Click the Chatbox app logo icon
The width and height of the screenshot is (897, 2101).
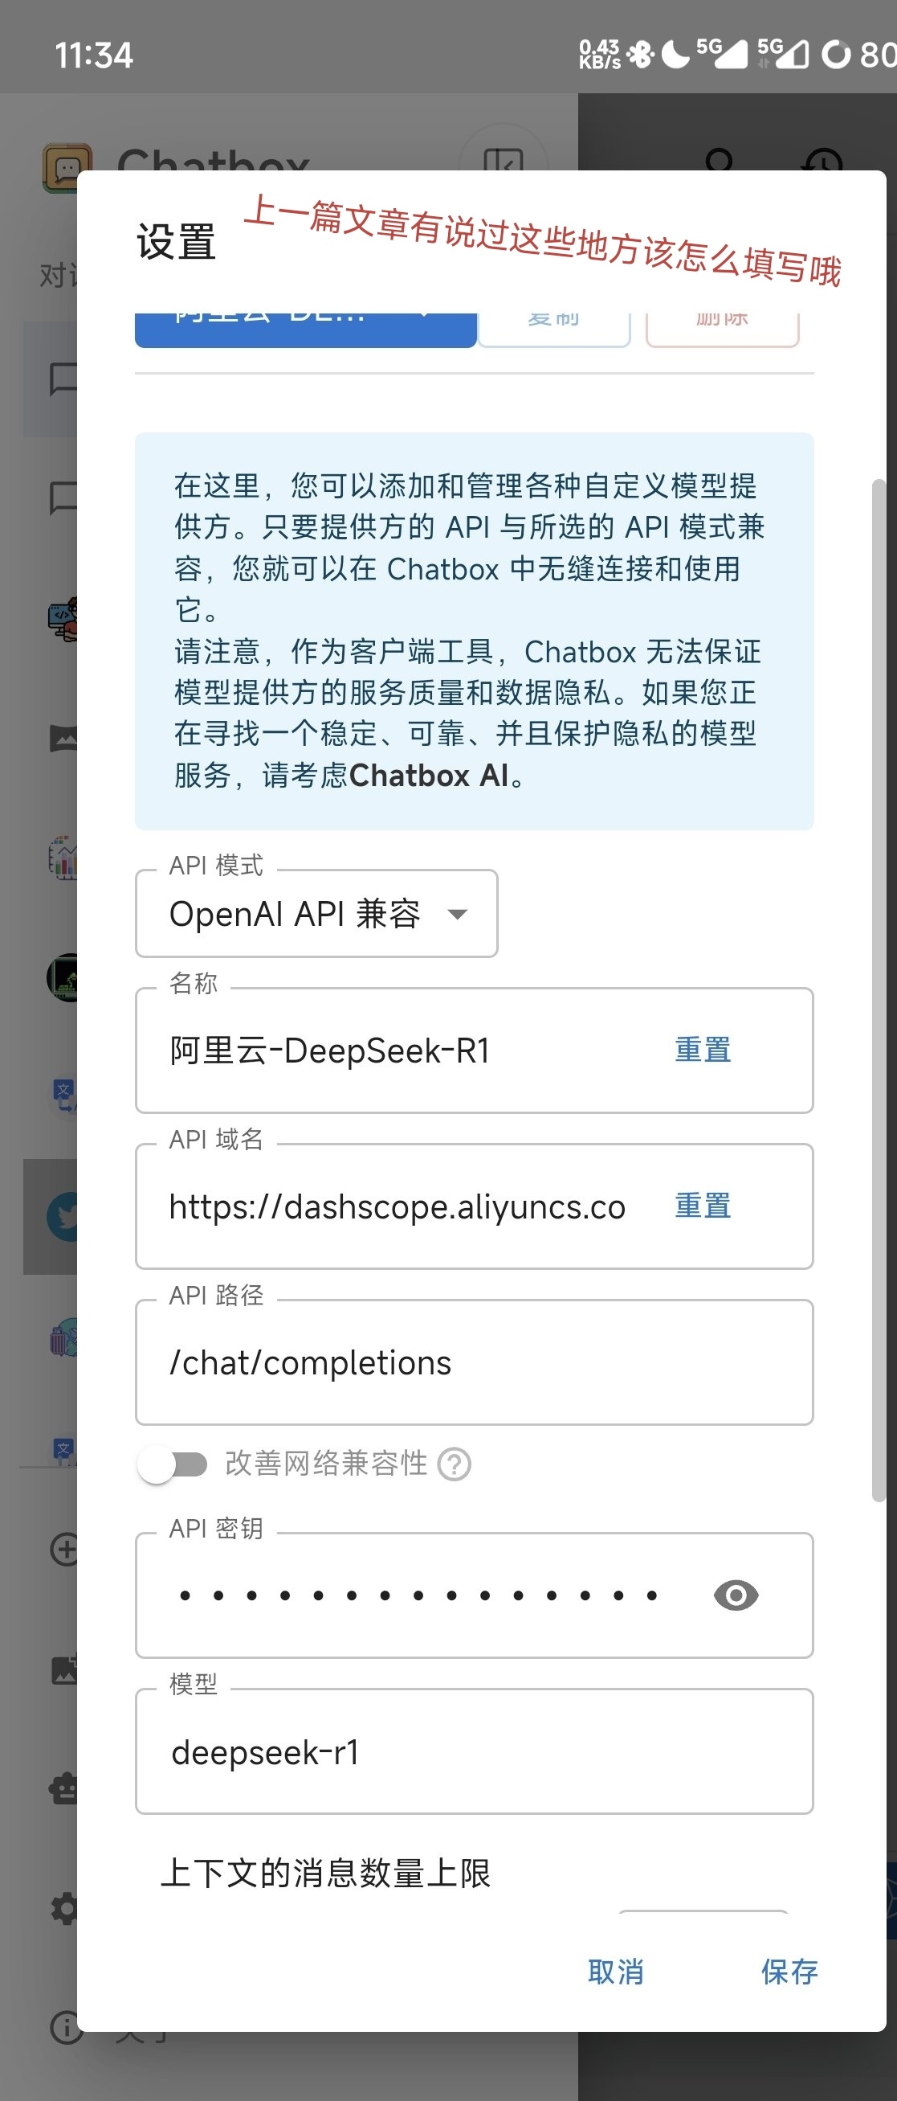pos(67,168)
